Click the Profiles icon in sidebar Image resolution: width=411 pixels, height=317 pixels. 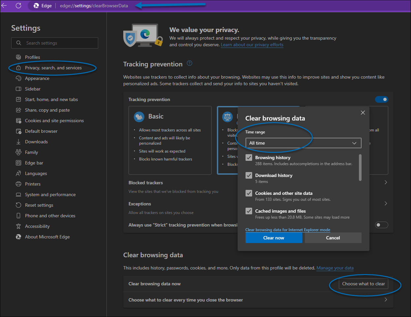(18, 57)
